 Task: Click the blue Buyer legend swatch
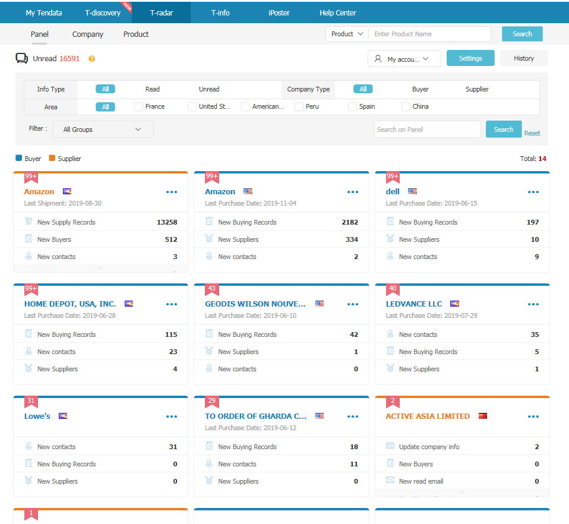19,158
